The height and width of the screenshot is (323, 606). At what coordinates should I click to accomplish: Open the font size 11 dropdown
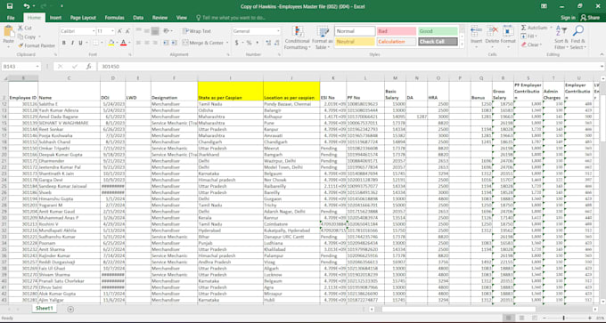(112, 31)
